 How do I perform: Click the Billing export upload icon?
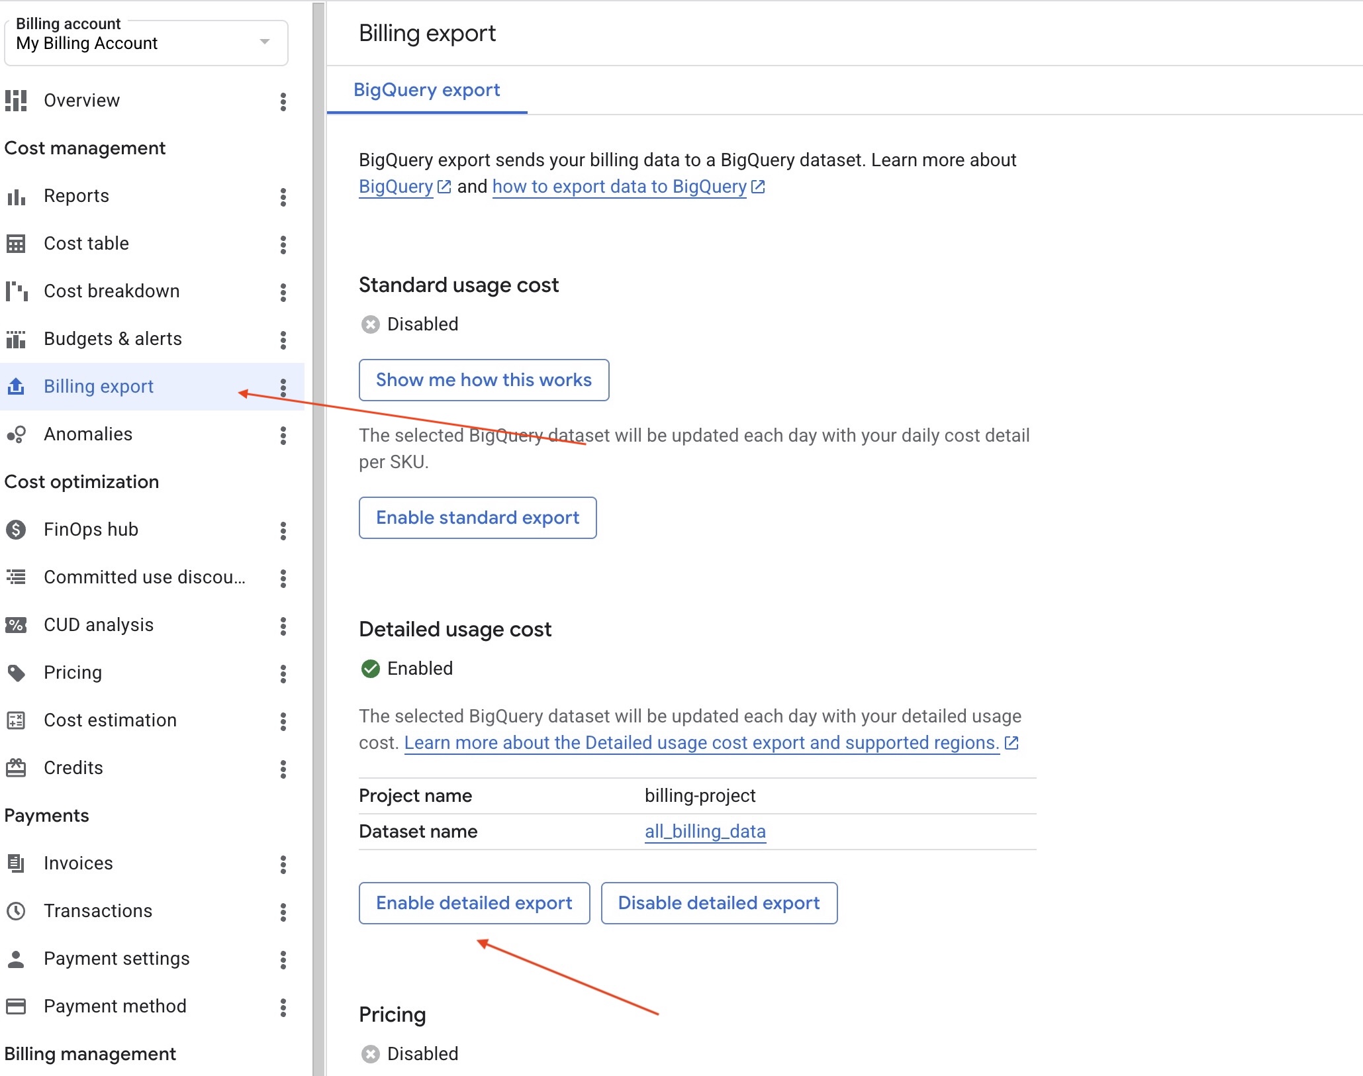(x=16, y=386)
